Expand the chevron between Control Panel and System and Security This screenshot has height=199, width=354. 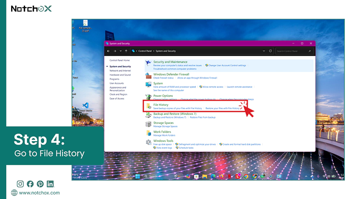[154, 51]
